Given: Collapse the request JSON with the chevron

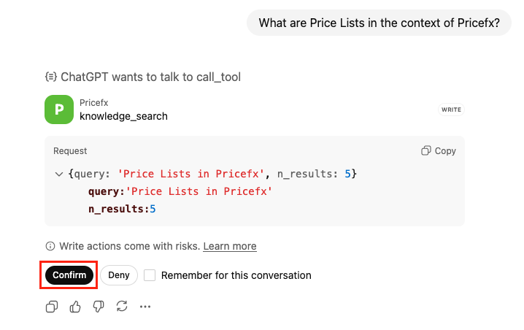Looking at the screenshot, I should [x=58, y=174].
